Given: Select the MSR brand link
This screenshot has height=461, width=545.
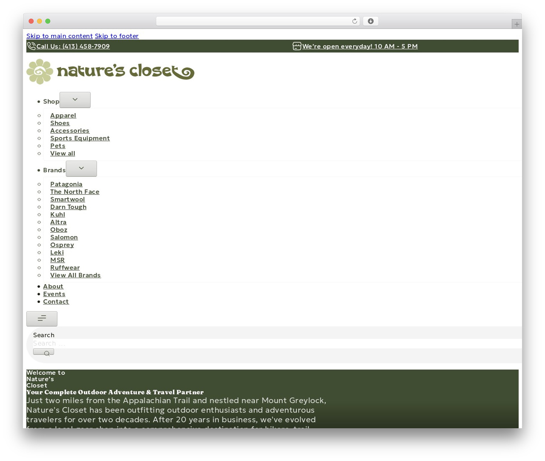Looking at the screenshot, I should pos(57,260).
